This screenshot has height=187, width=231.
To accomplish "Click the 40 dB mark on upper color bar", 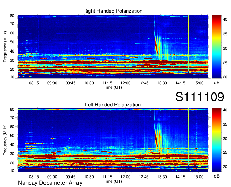I will tap(225, 19).
